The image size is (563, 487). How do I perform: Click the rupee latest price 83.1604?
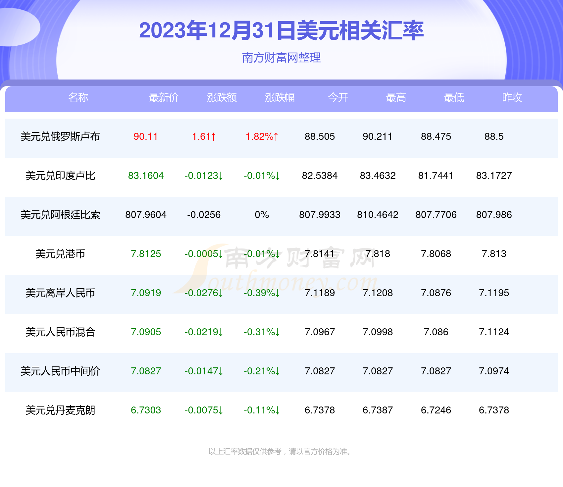click(x=146, y=176)
